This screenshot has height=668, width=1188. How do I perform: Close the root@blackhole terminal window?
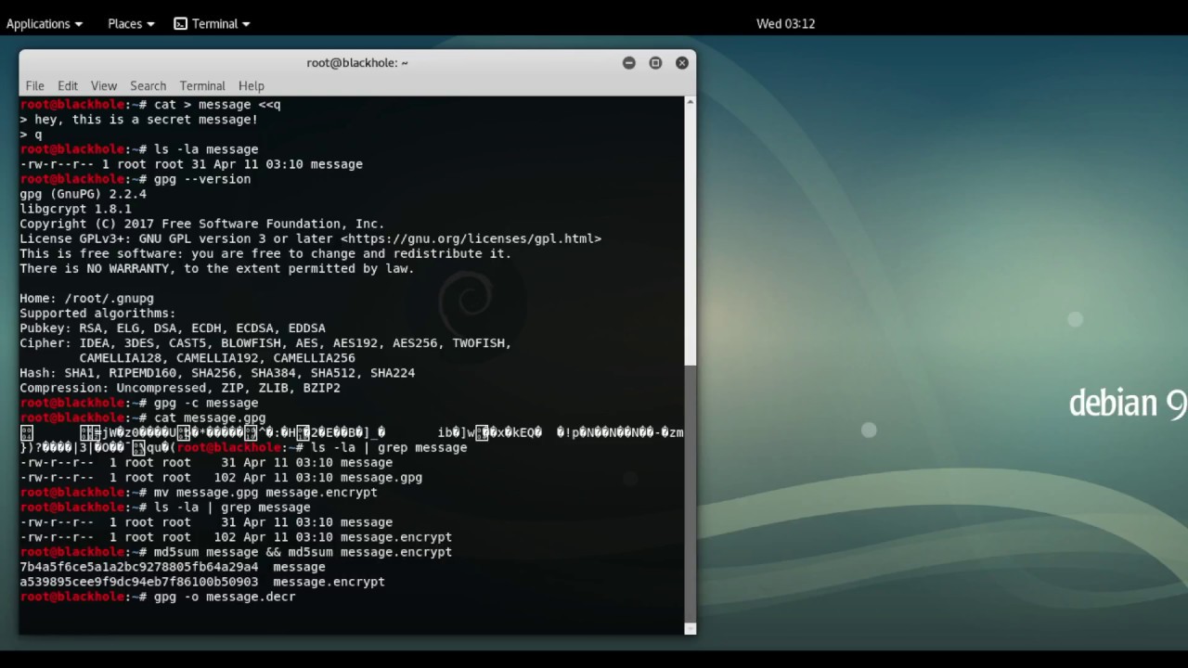tap(682, 62)
